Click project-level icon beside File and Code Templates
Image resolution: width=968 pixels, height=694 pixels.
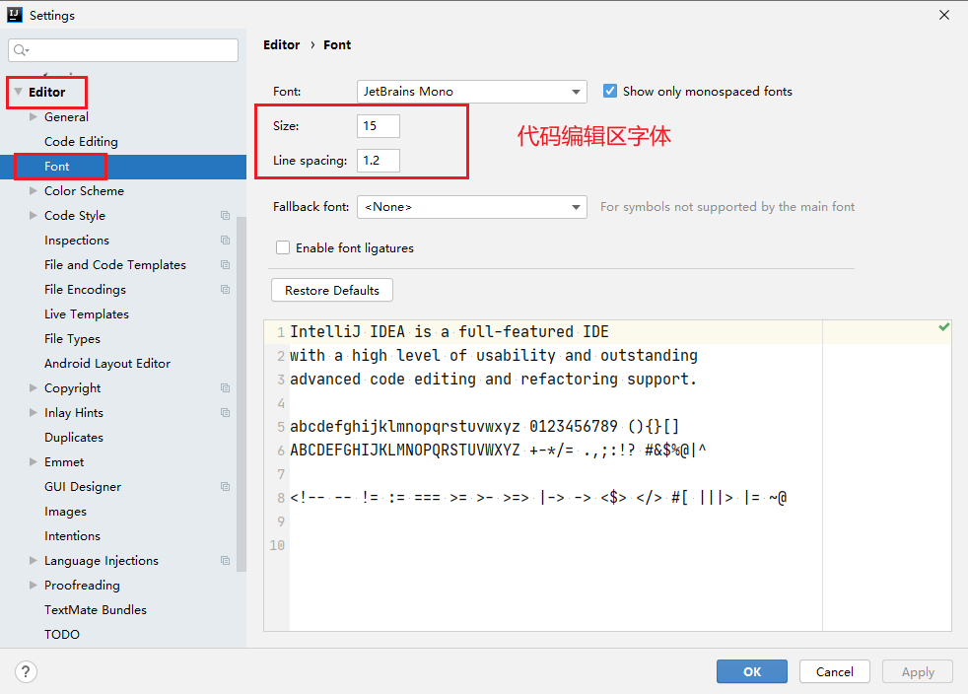[226, 265]
